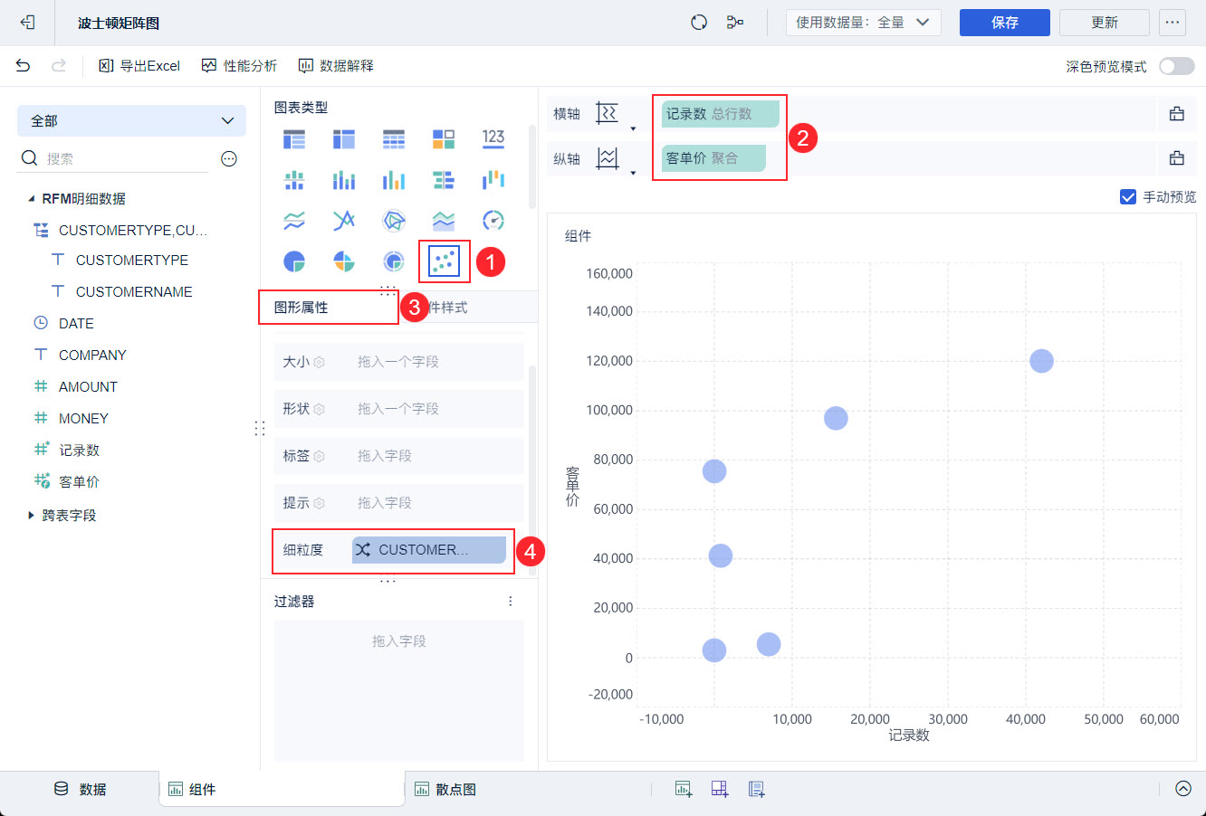Image resolution: width=1206 pixels, height=816 pixels.
Task: Click the back exit icon
Action: pyautogui.click(x=27, y=23)
